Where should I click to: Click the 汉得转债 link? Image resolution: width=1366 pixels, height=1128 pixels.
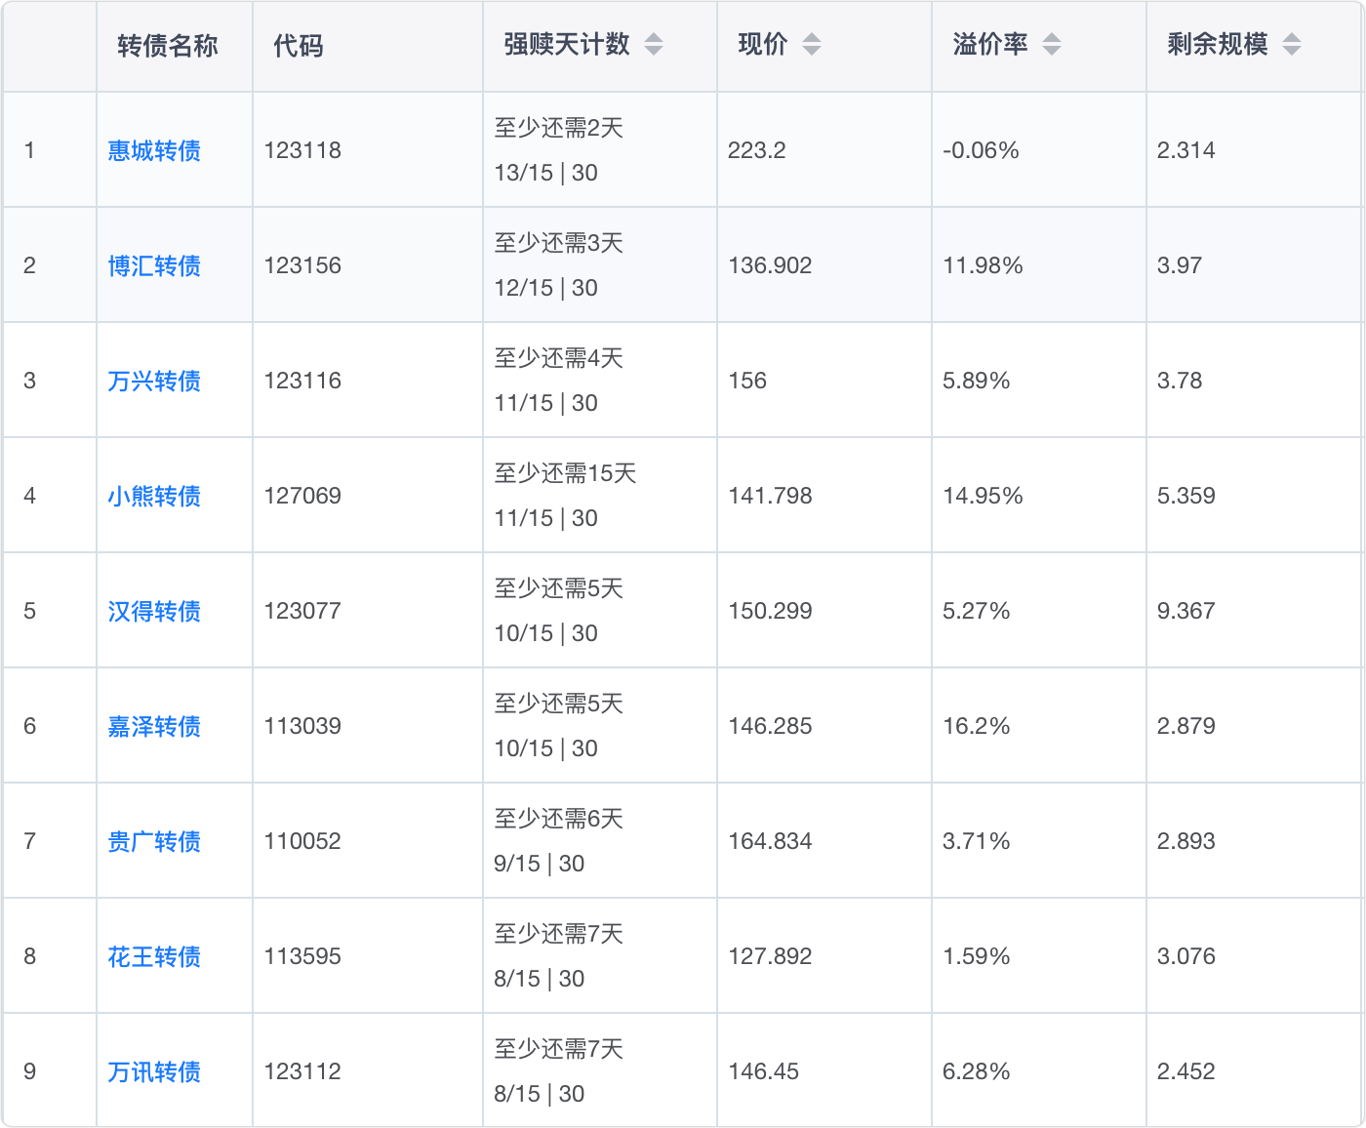coord(154,611)
